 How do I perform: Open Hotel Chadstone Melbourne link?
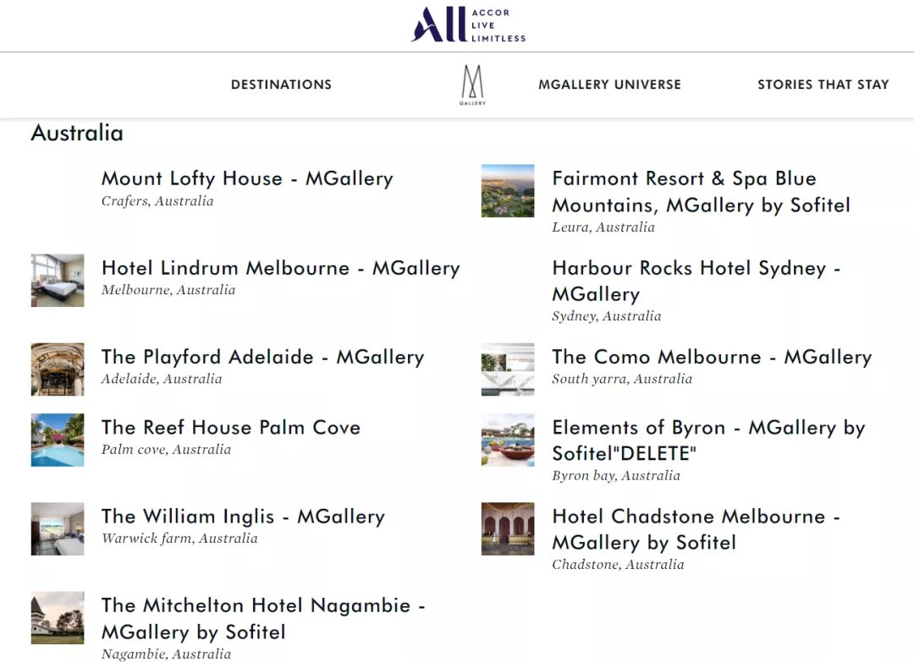point(696,529)
